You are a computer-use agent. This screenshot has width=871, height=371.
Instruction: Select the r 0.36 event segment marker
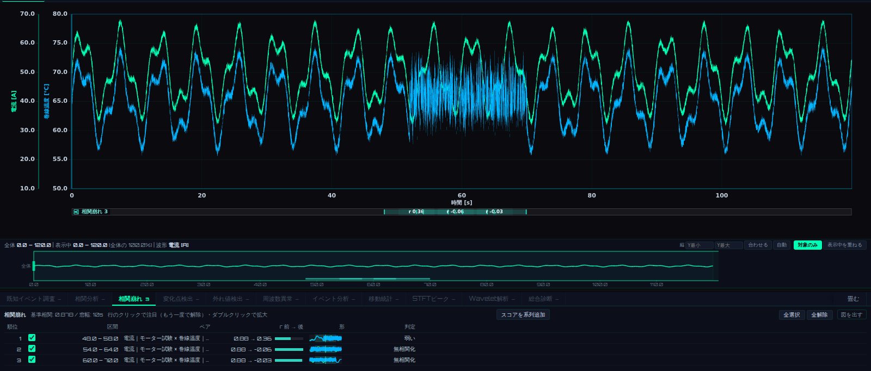[416, 212]
